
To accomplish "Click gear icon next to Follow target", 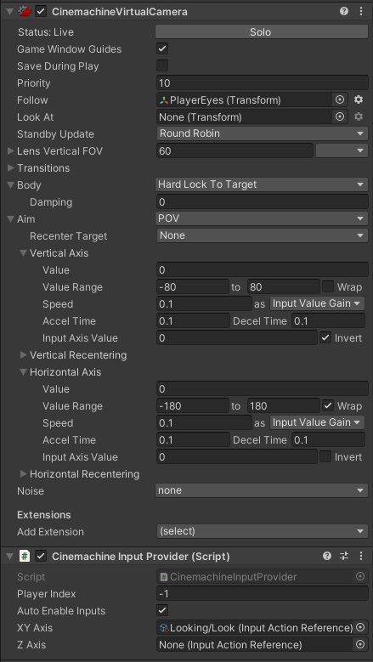I will click(x=359, y=99).
